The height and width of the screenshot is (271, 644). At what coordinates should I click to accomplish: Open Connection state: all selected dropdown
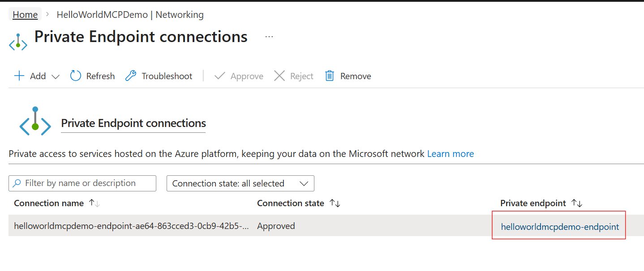[240, 183]
